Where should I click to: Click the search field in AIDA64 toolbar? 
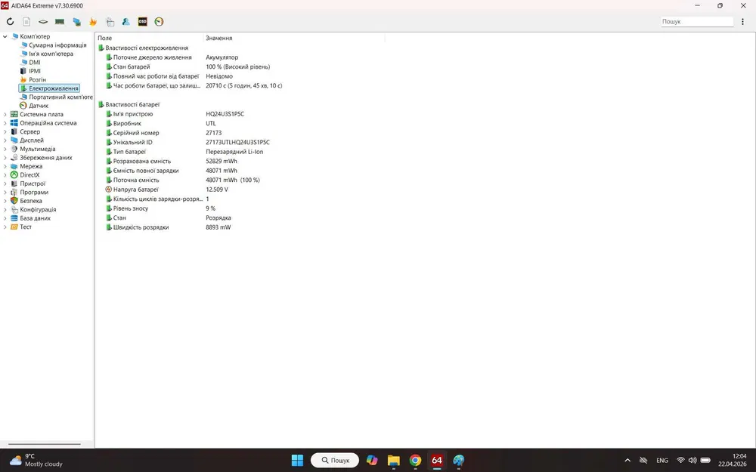(x=697, y=22)
